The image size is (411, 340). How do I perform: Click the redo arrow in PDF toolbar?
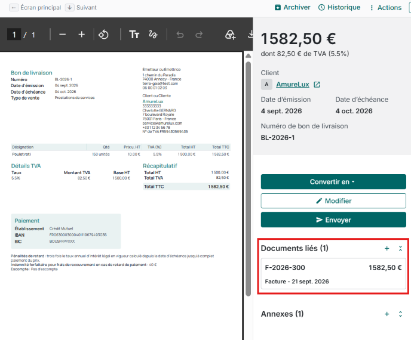(199, 34)
